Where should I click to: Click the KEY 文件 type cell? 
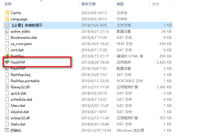click(124, 75)
